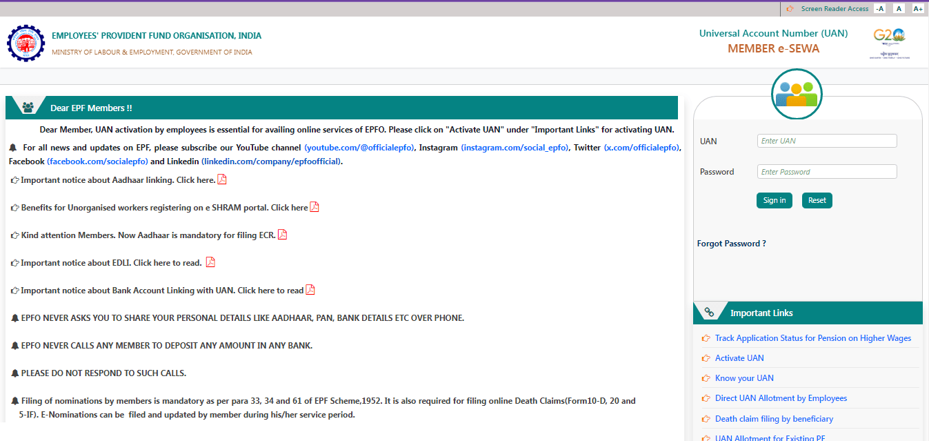Open the e SHRAM portal PDF icon
This screenshot has height=441, width=929.
click(314, 207)
